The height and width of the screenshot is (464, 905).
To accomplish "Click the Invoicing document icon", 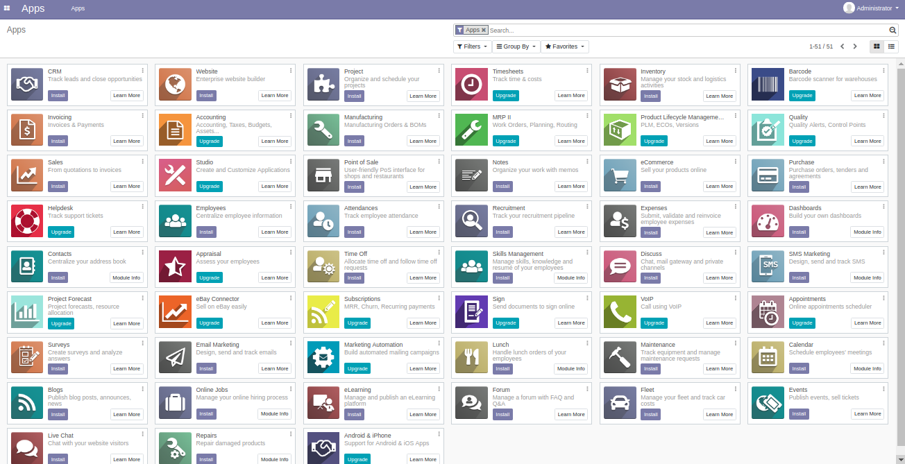I will 27,130.
